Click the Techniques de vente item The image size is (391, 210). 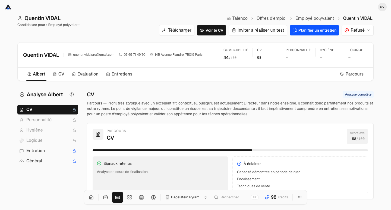point(254,186)
